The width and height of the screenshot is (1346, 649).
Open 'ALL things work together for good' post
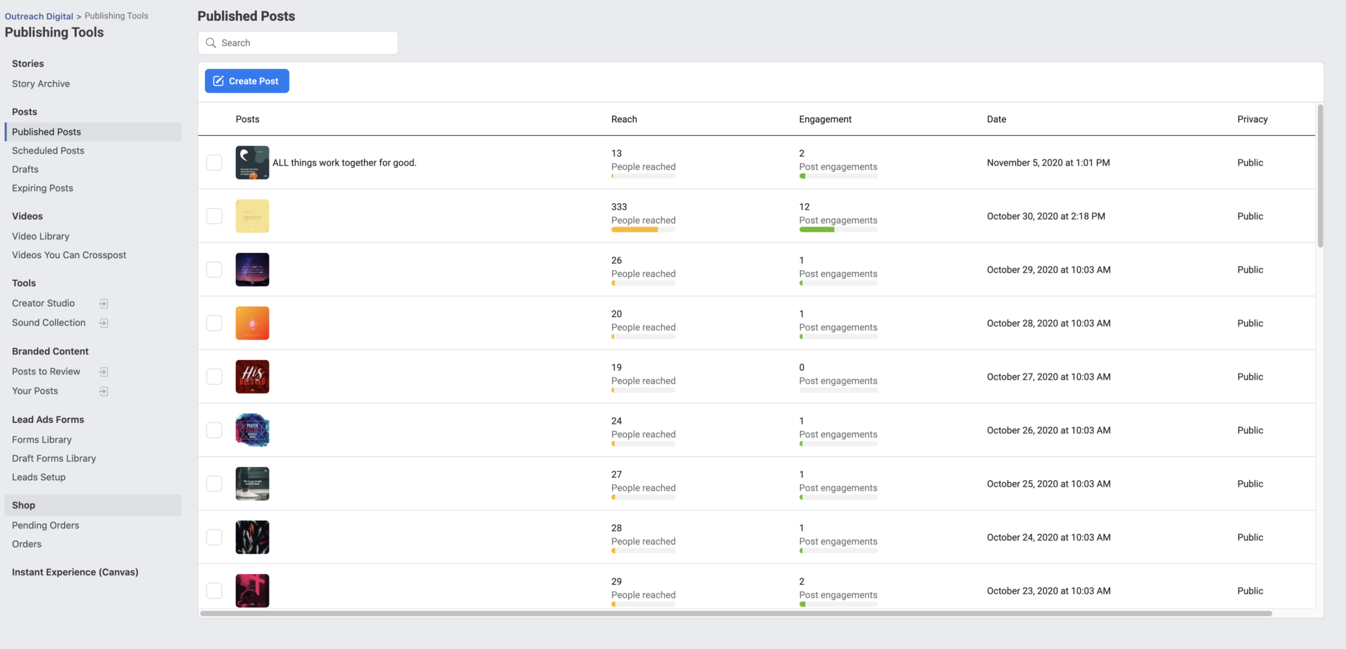tap(344, 163)
